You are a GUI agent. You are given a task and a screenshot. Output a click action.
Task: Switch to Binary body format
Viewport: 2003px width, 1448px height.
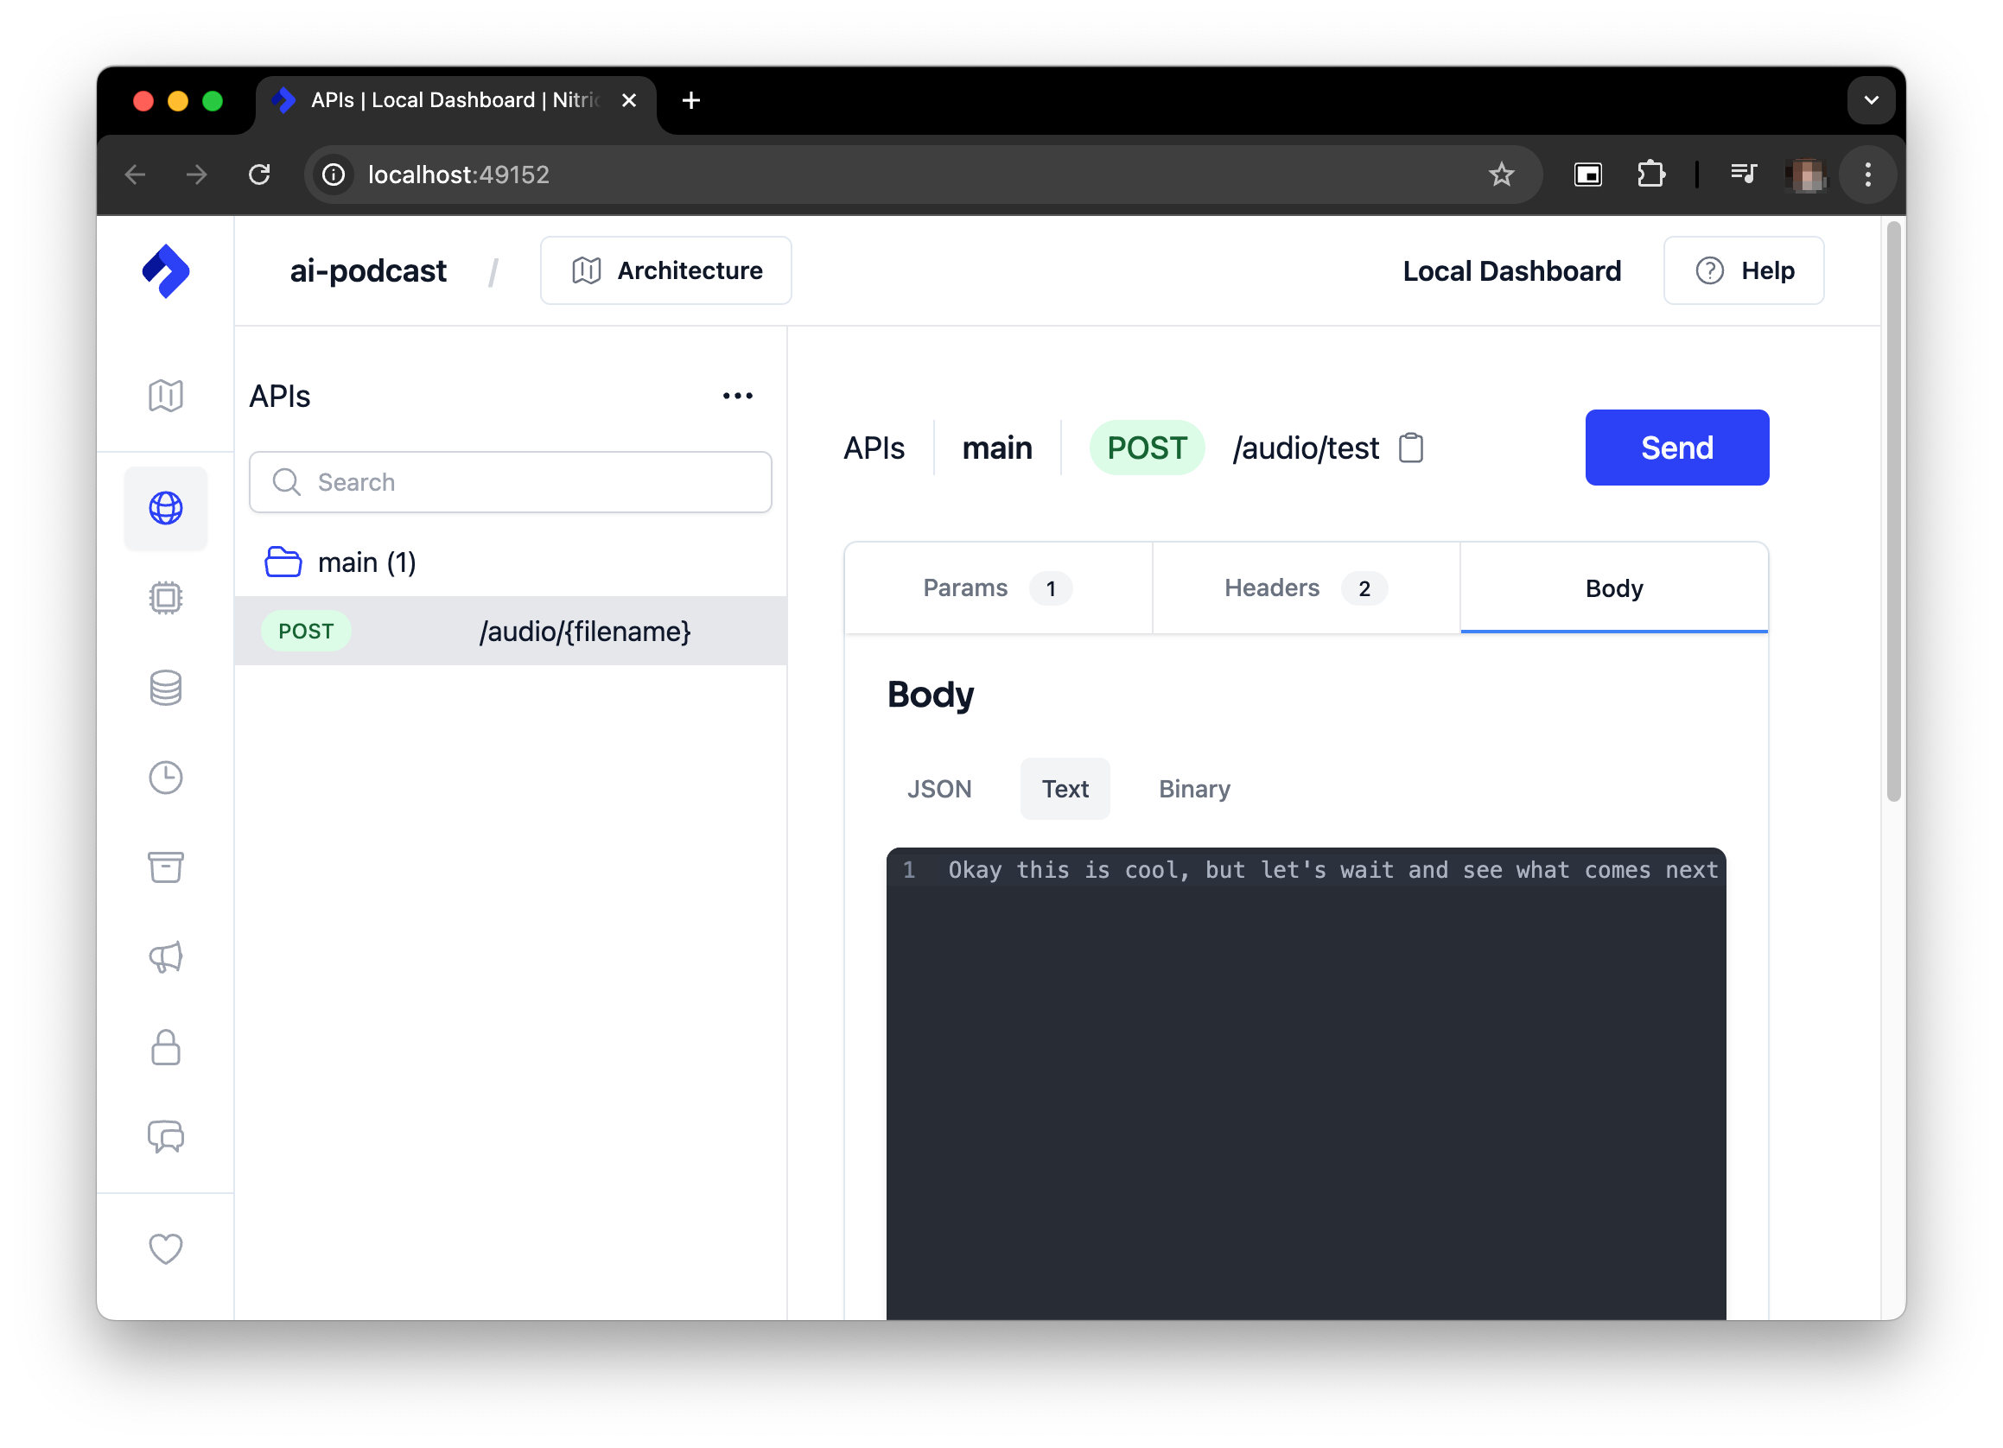[x=1192, y=789]
